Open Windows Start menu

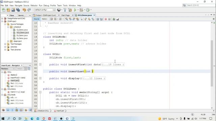coord(3,119)
